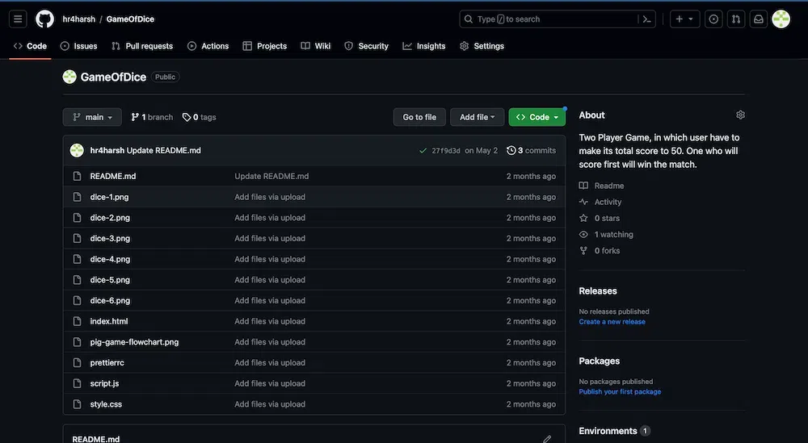Click the README.md edit pencil icon
Viewport: 808px width, 443px height.
pyautogui.click(x=547, y=439)
